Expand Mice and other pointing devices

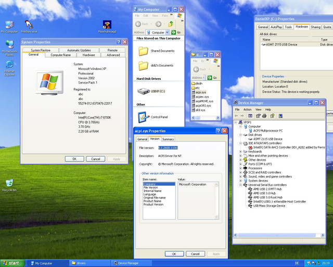point(240,156)
